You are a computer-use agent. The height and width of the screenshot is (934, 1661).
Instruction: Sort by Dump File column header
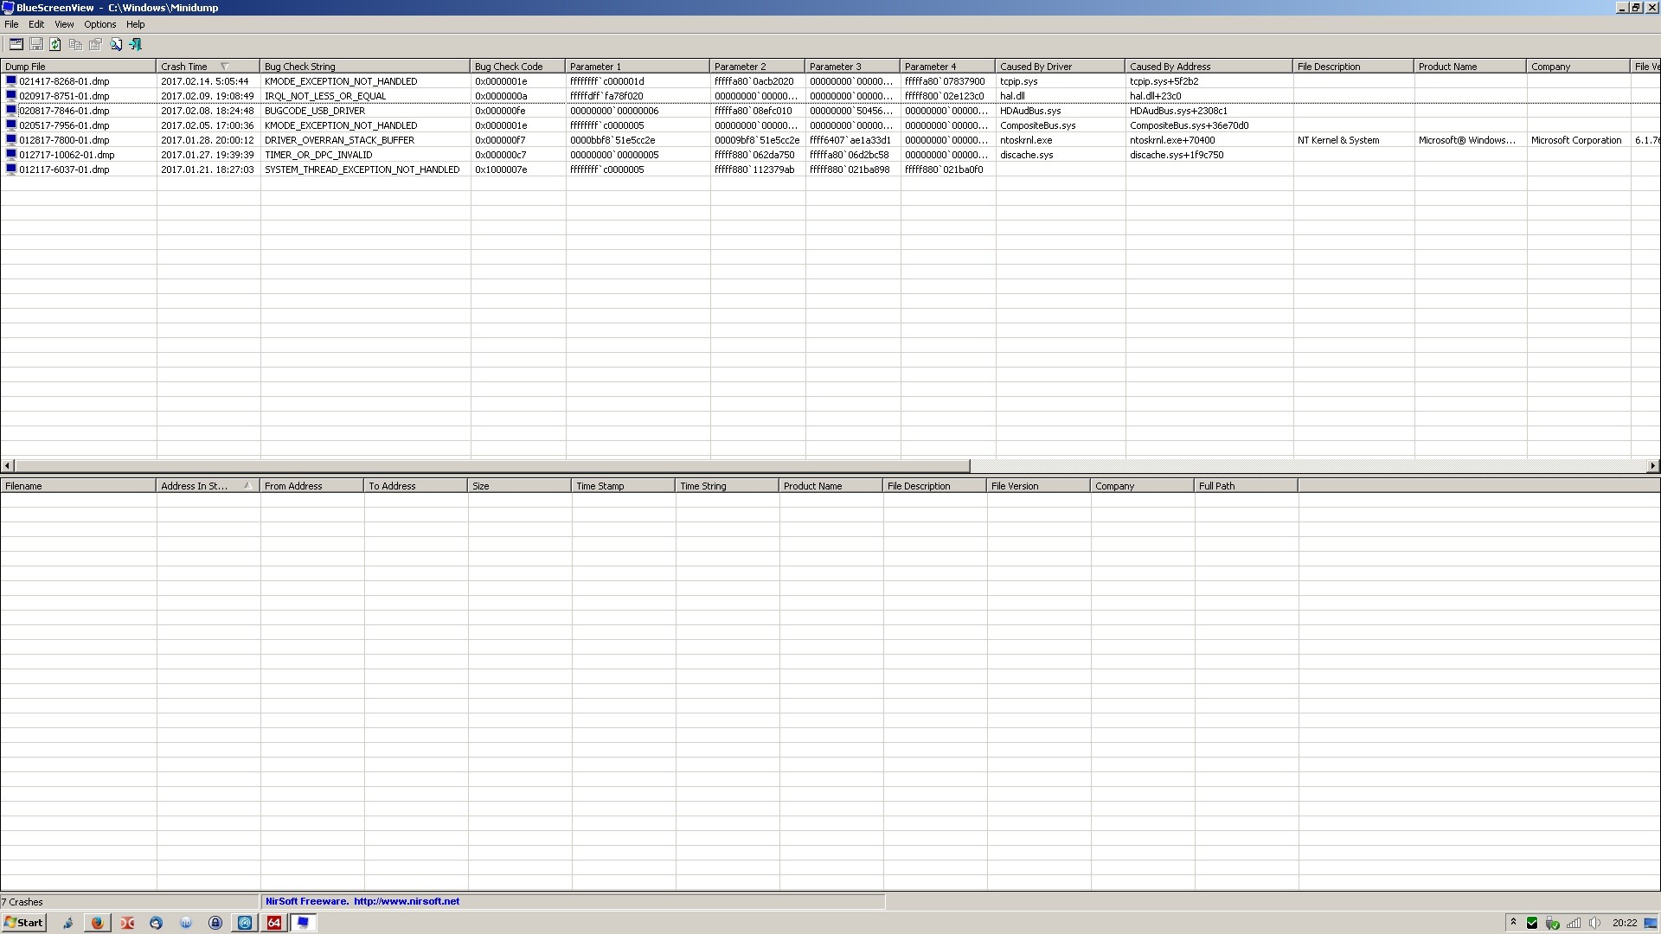pos(78,67)
